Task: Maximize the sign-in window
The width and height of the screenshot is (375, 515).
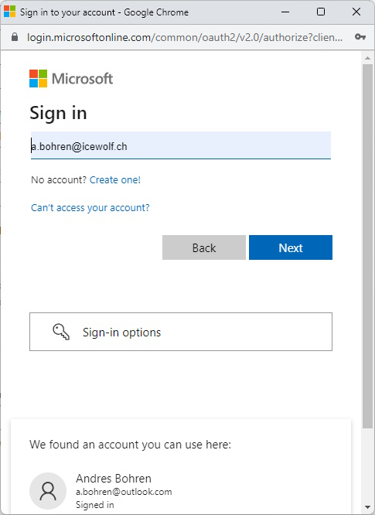Action: click(x=321, y=12)
